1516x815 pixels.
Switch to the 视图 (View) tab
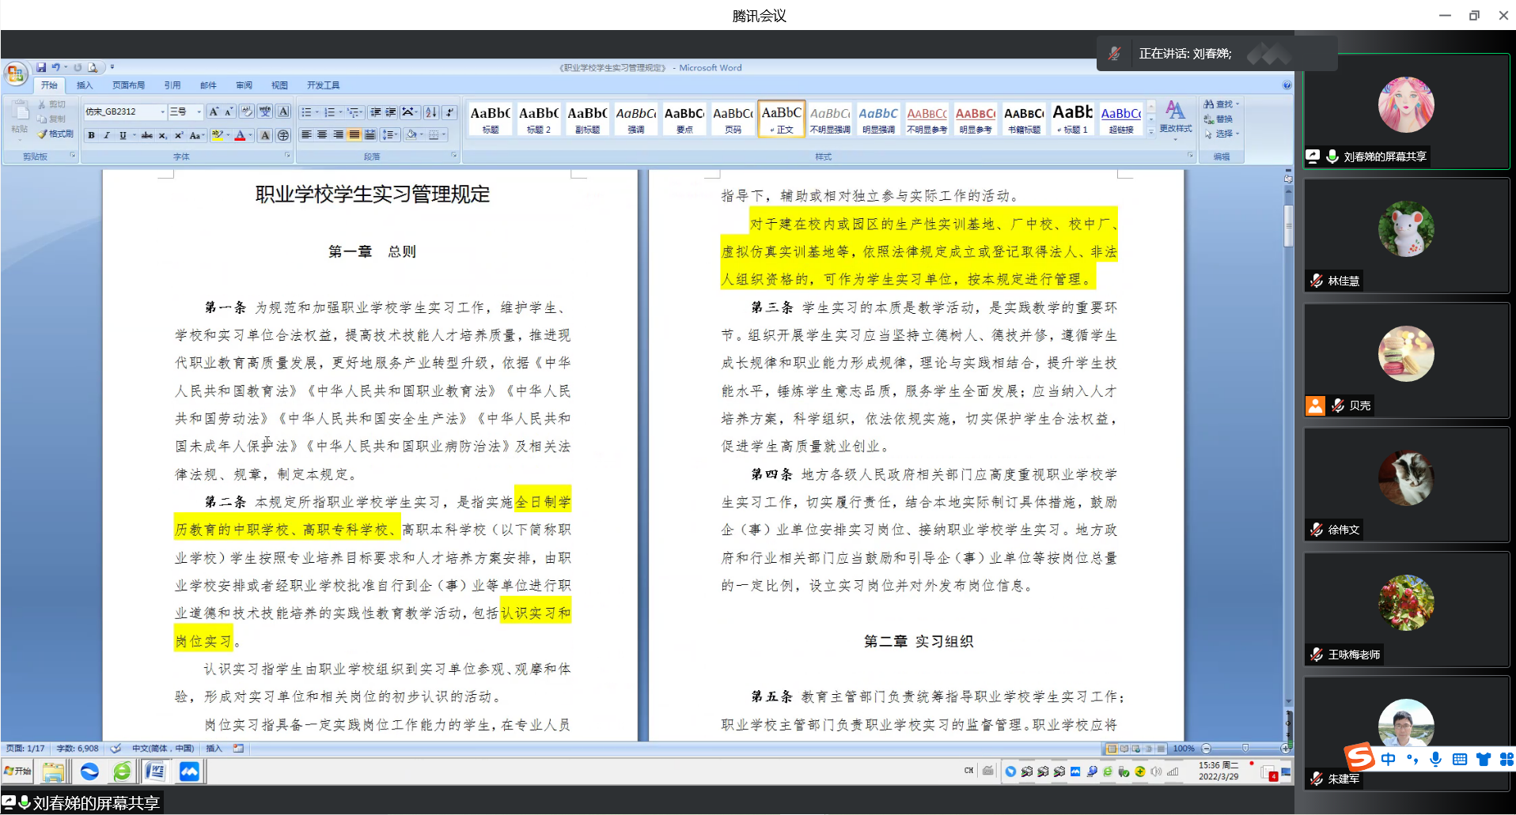(x=279, y=85)
